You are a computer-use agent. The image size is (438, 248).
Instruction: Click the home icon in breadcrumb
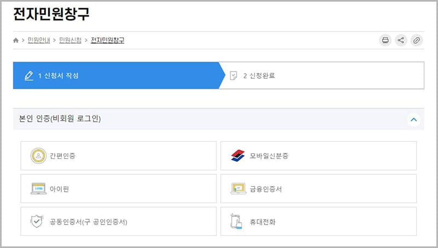(16, 40)
